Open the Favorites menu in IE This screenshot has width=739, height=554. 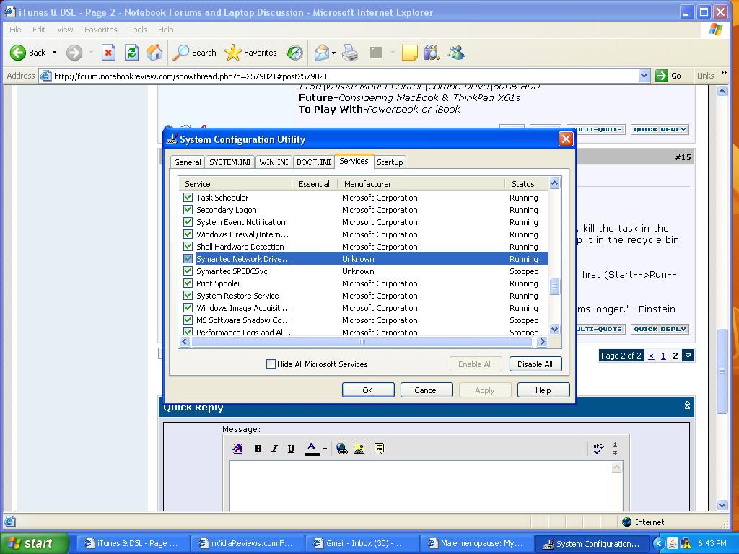101,30
